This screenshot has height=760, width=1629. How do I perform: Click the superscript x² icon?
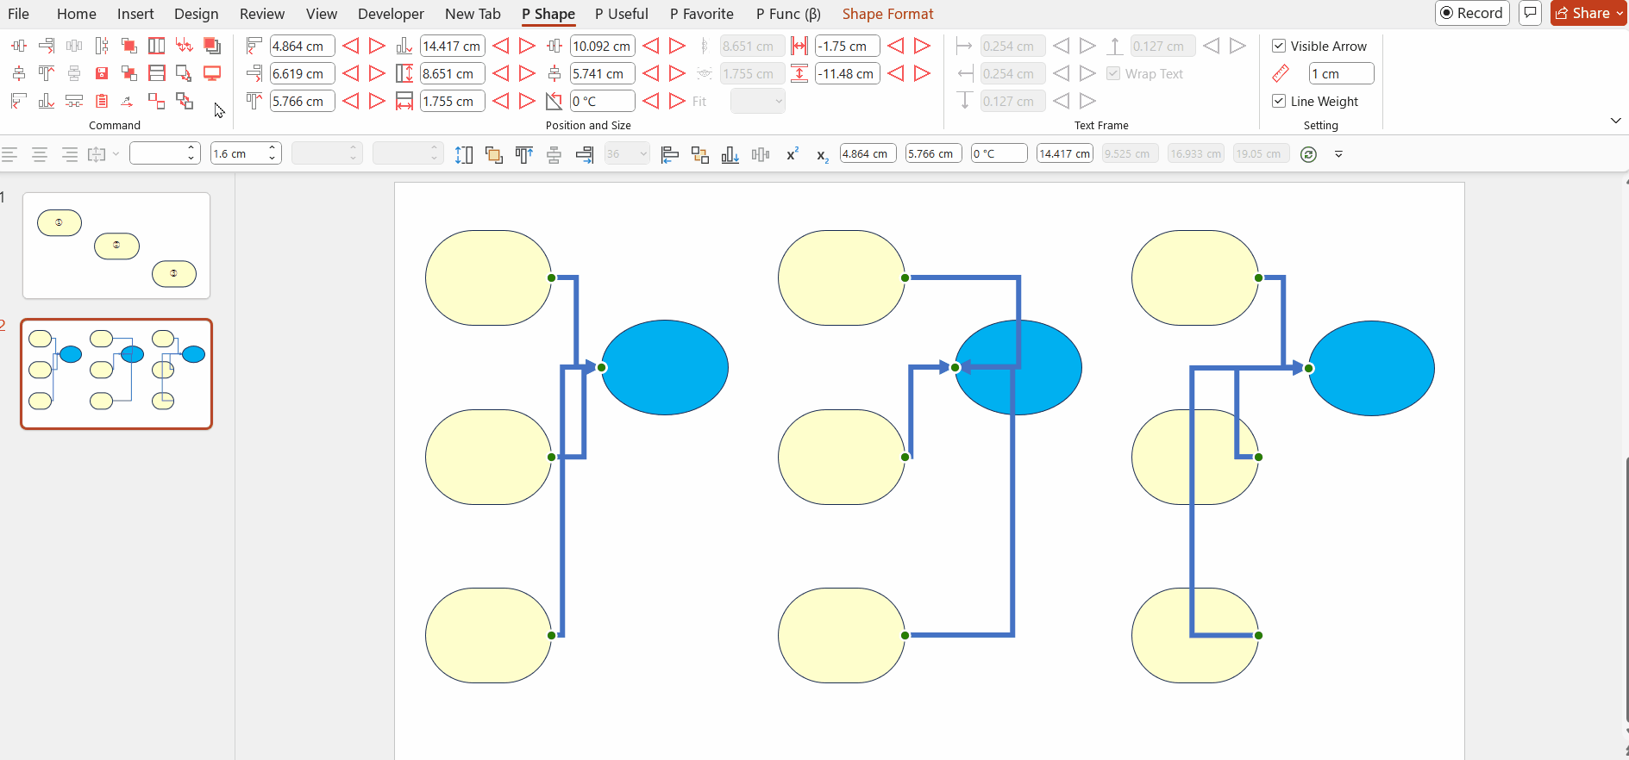[x=793, y=154]
